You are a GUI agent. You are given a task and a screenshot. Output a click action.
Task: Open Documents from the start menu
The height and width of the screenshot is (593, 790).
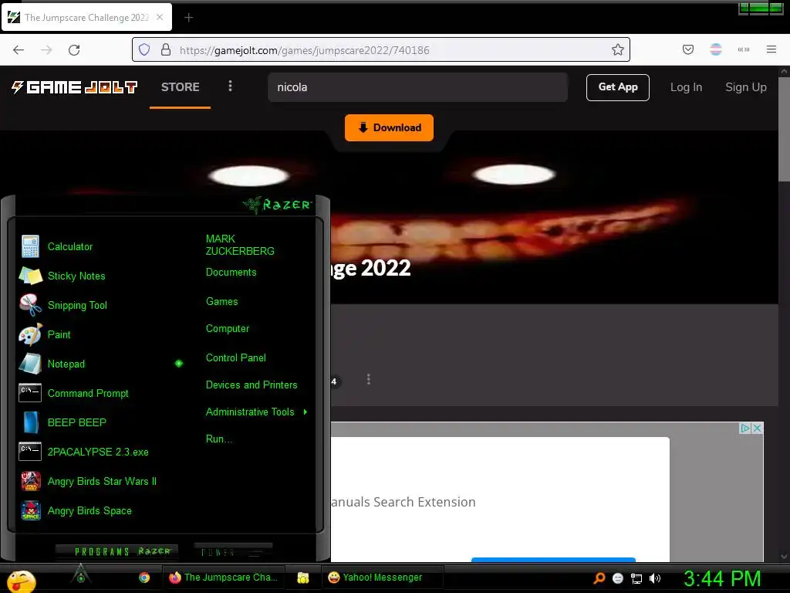[x=231, y=273]
